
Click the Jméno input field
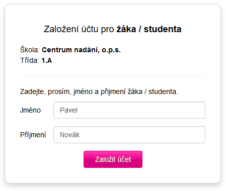point(129,110)
